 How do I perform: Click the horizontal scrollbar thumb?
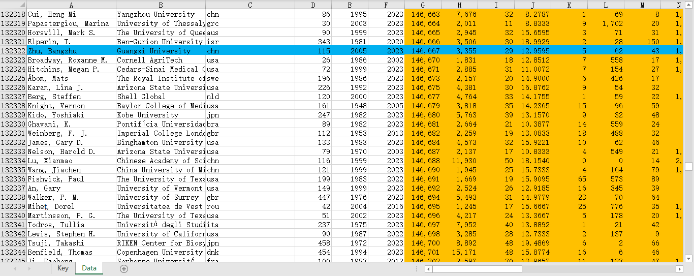(477, 269)
